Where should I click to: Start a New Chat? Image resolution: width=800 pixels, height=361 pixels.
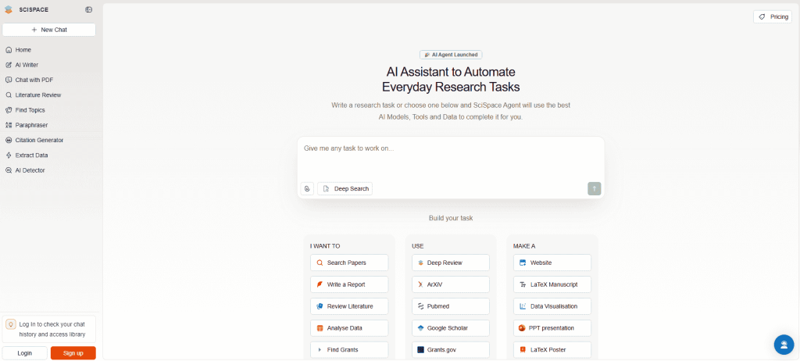(x=48, y=30)
